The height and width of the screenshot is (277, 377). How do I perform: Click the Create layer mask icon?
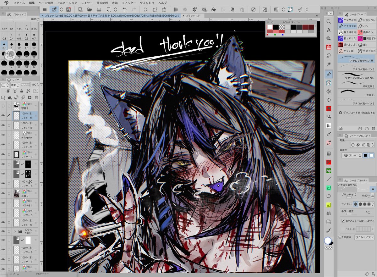(x=30, y=97)
